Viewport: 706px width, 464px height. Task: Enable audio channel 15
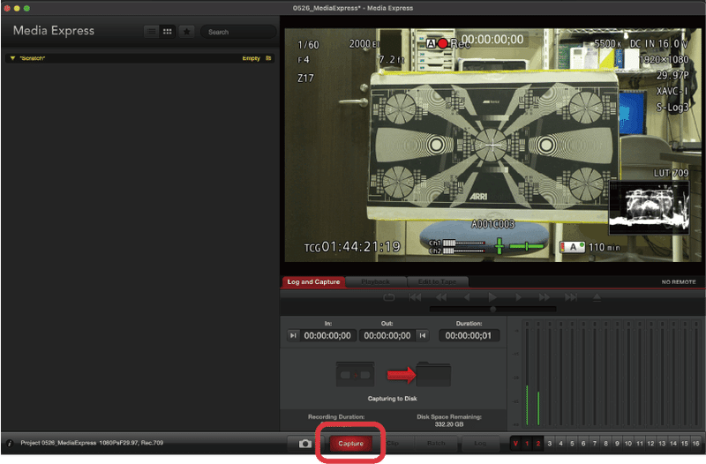pos(685,444)
